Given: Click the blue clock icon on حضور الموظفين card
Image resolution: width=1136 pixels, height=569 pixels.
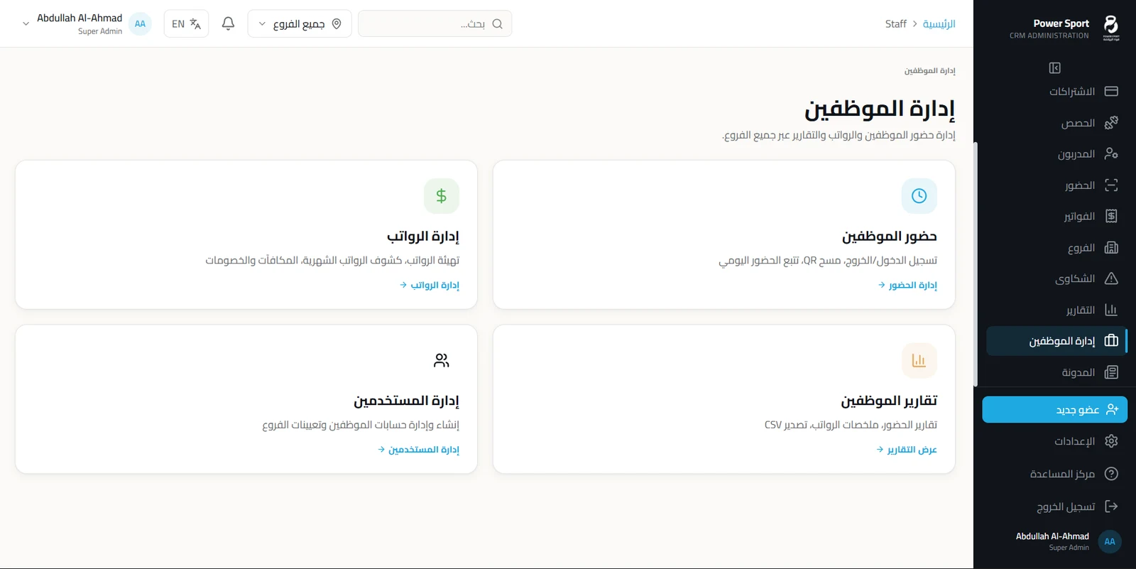Looking at the screenshot, I should click(x=919, y=196).
